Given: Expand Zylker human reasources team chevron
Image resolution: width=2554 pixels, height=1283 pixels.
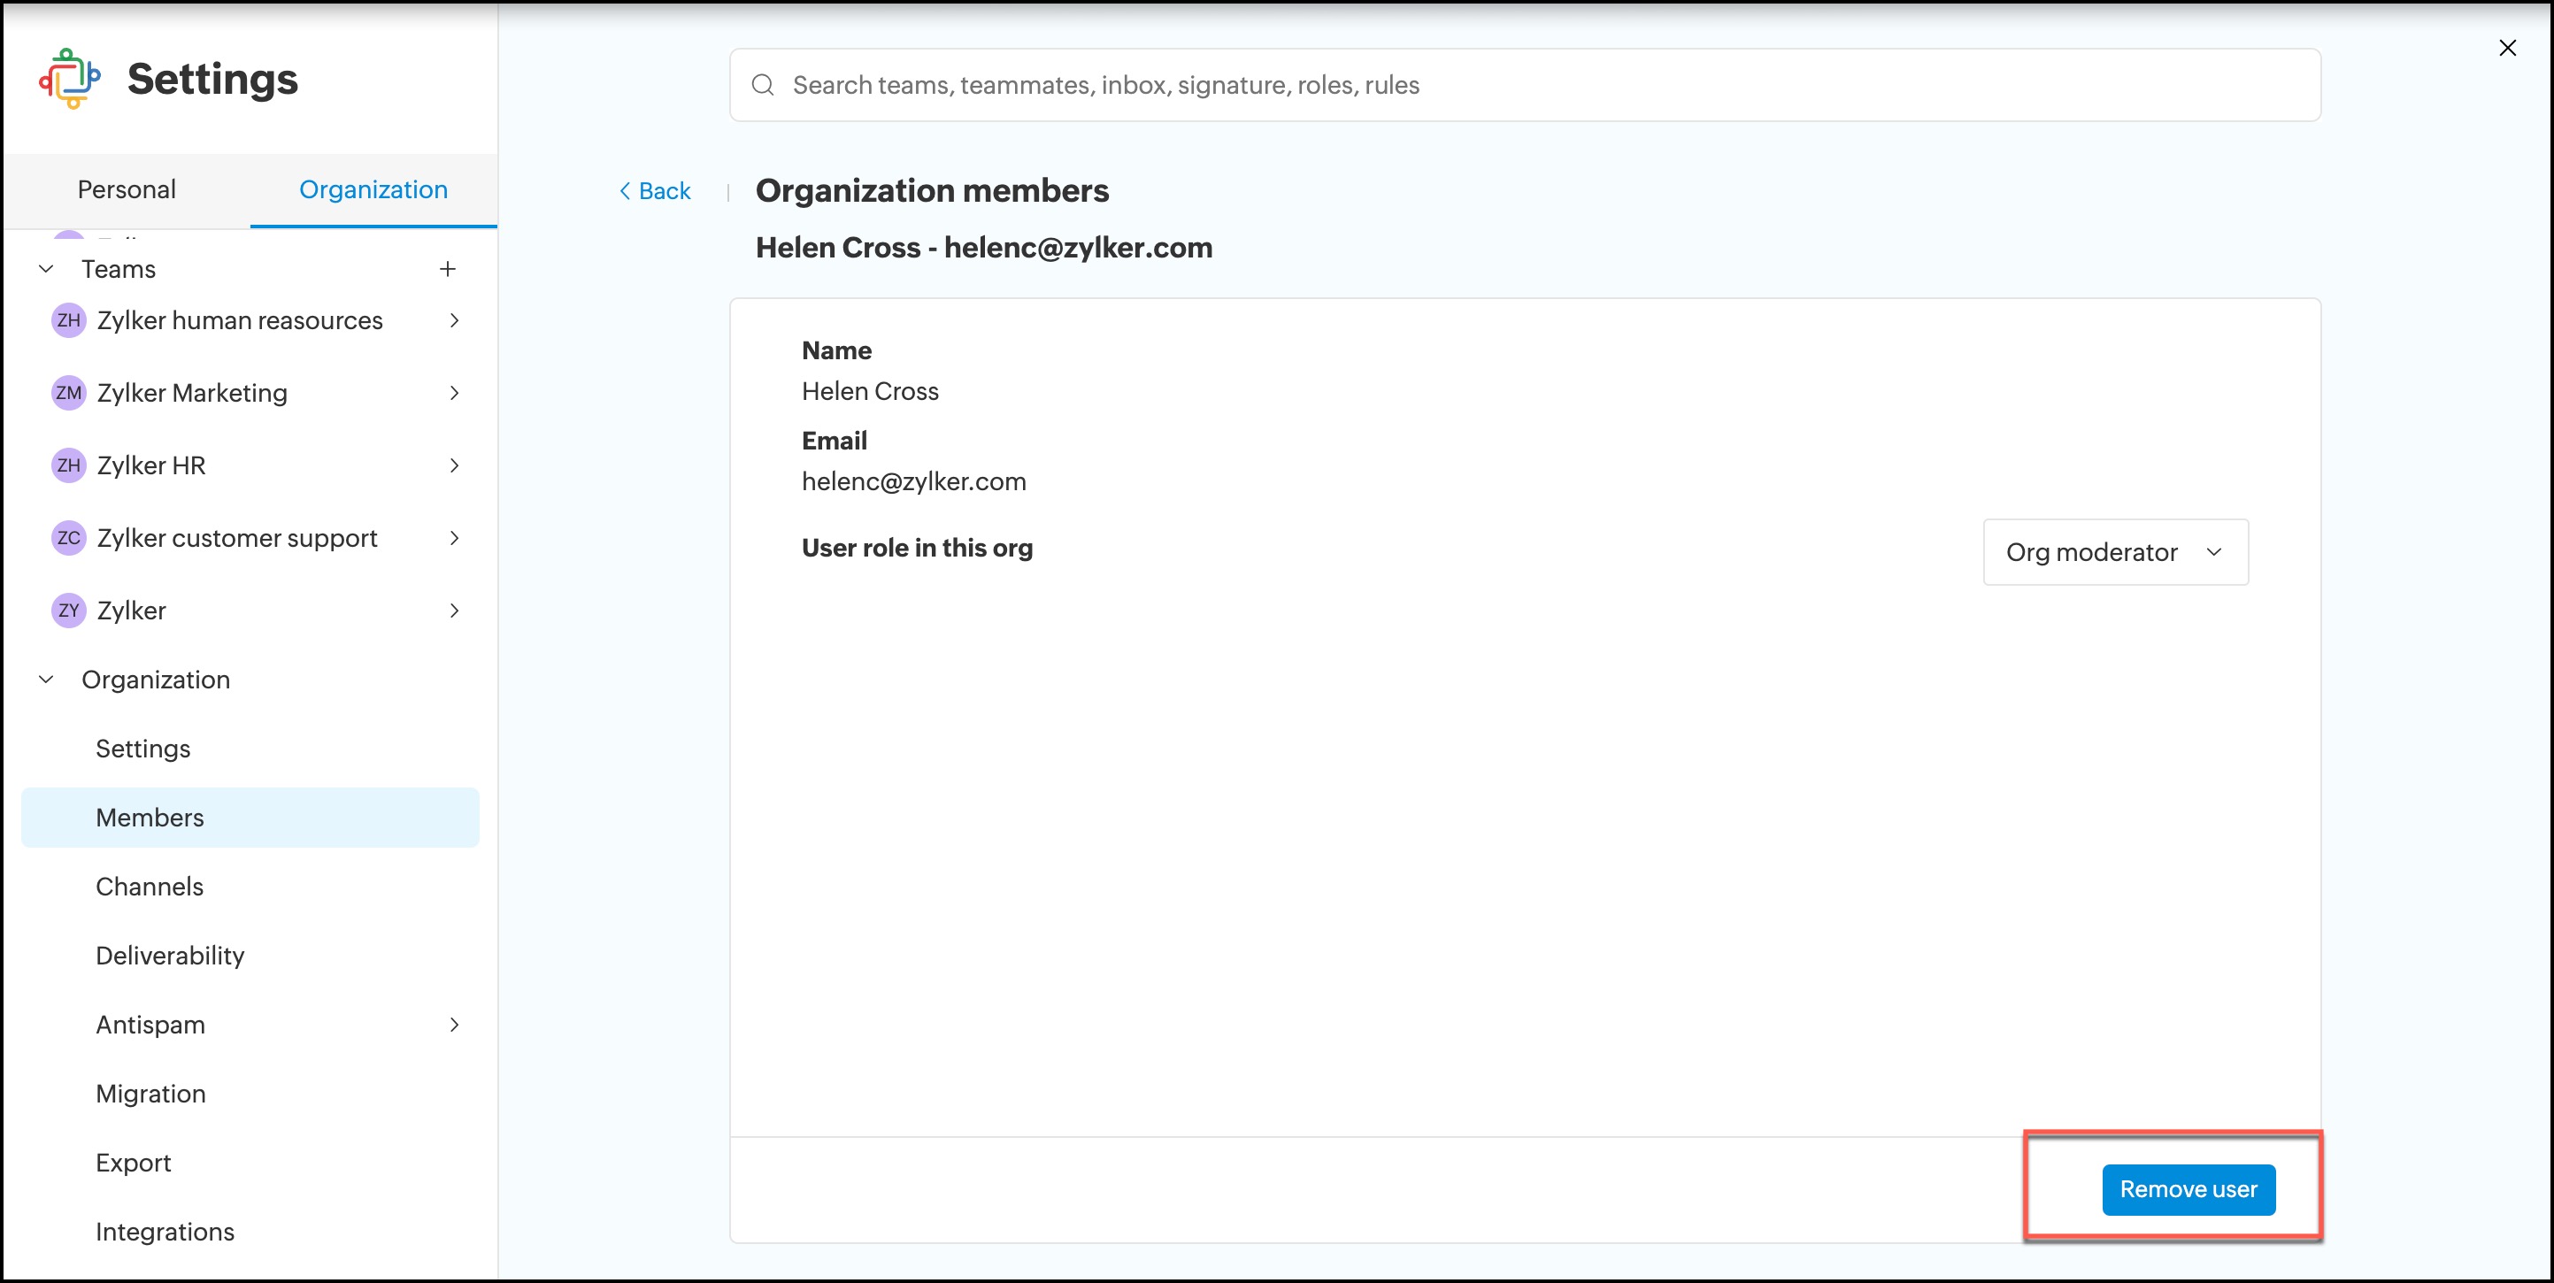Looking at the screenshot, I should point(454,320).
